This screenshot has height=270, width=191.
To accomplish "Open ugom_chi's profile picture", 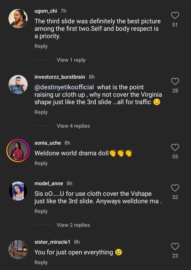I will click(18, 19).
